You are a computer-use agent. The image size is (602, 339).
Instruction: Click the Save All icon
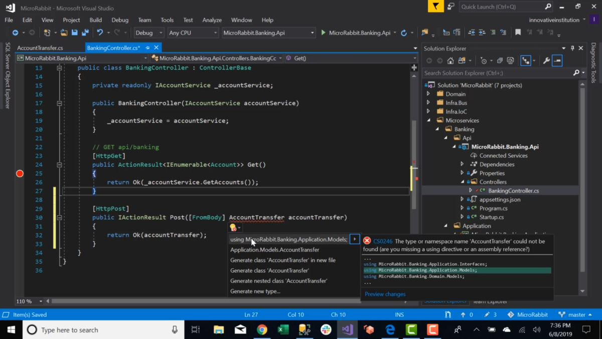click(x=85, y=33)
